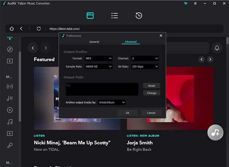Open the Bit Rate 320 kbps dropdown

coord(145,66)
